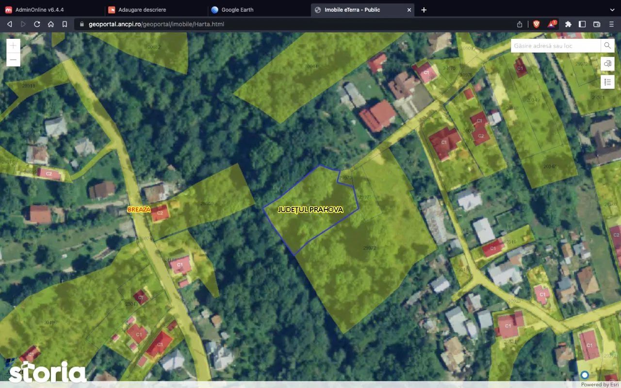
Task: Toggle the browser sidebar panel
Action: (x=582, y=24)
